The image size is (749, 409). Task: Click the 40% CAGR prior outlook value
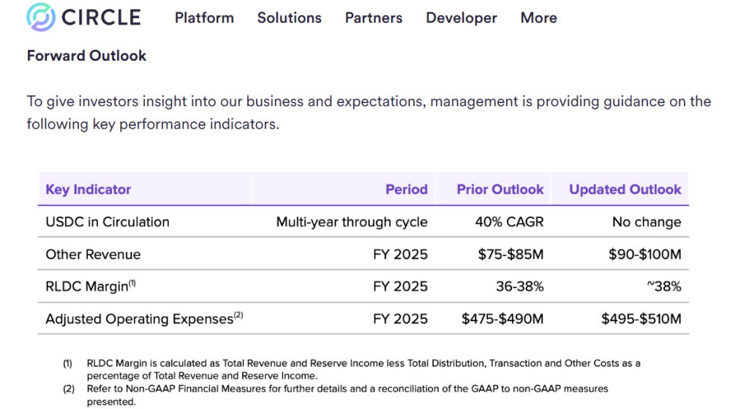(x=509, y=222)
